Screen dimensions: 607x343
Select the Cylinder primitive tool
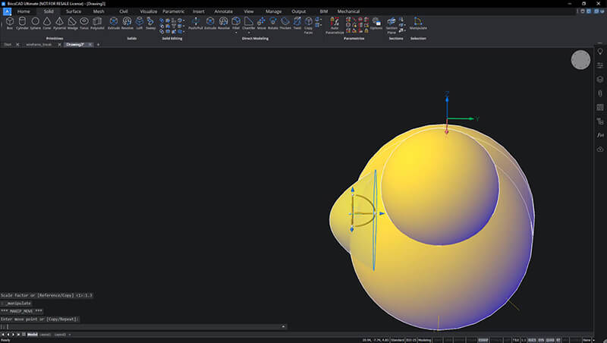pyautogui.click(x=22, y=23)
